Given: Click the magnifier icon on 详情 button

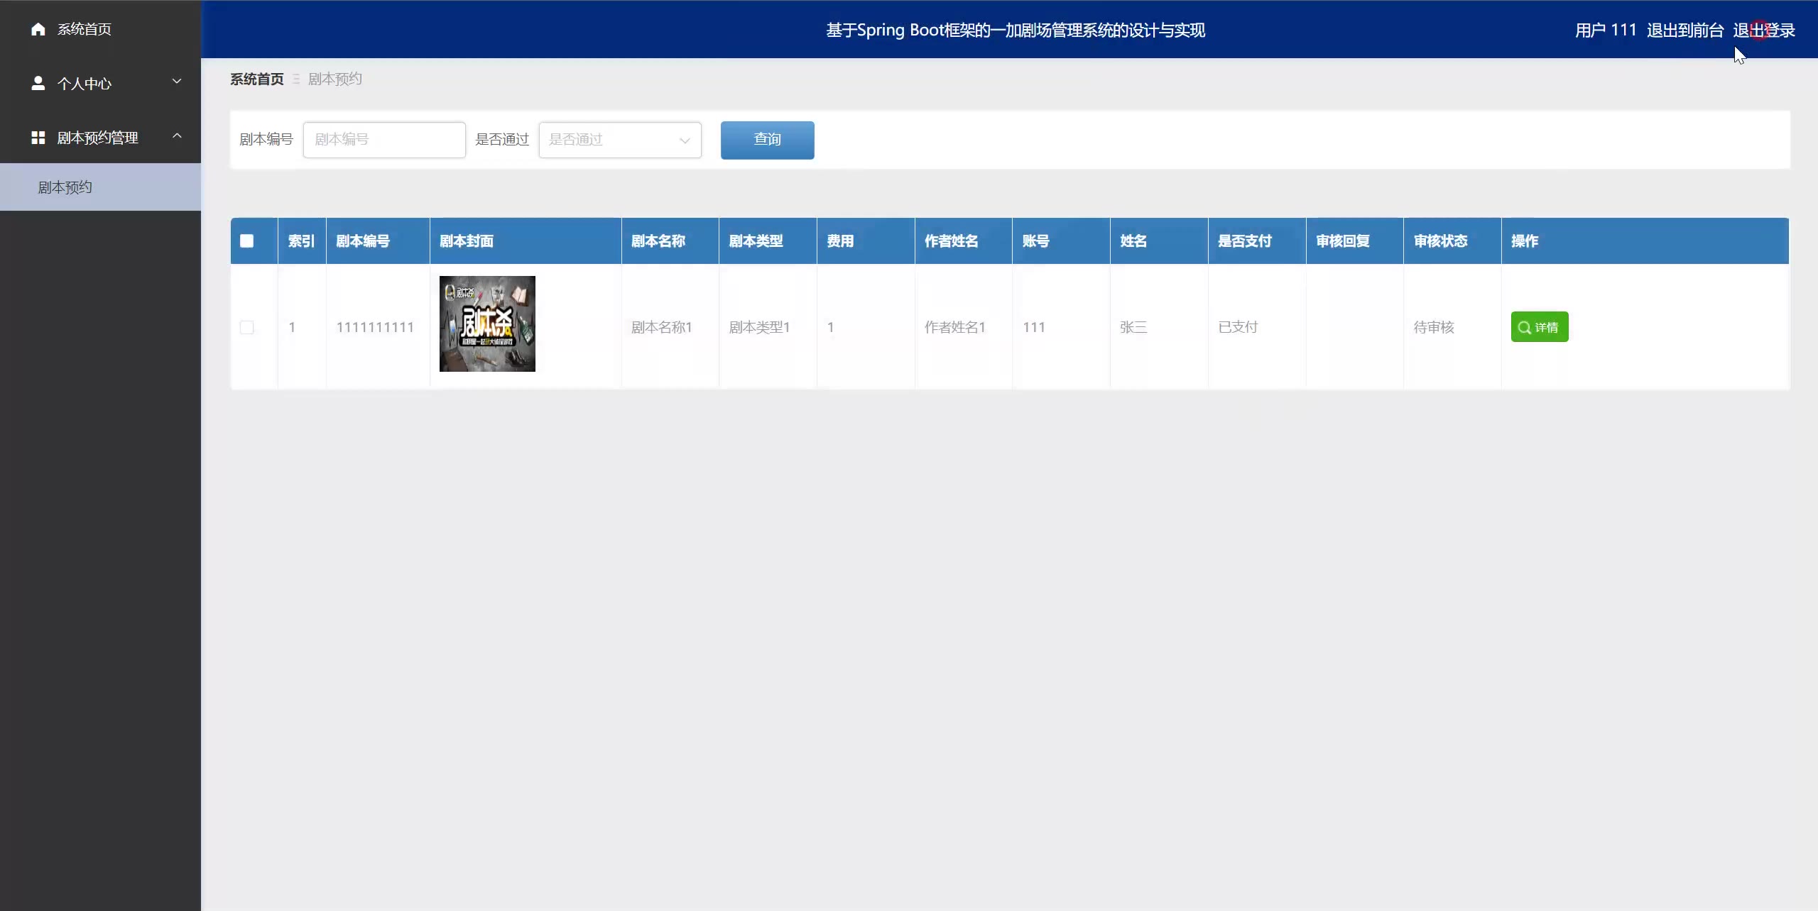Looking at the screenshot, I should click(x=1524, y=328).
